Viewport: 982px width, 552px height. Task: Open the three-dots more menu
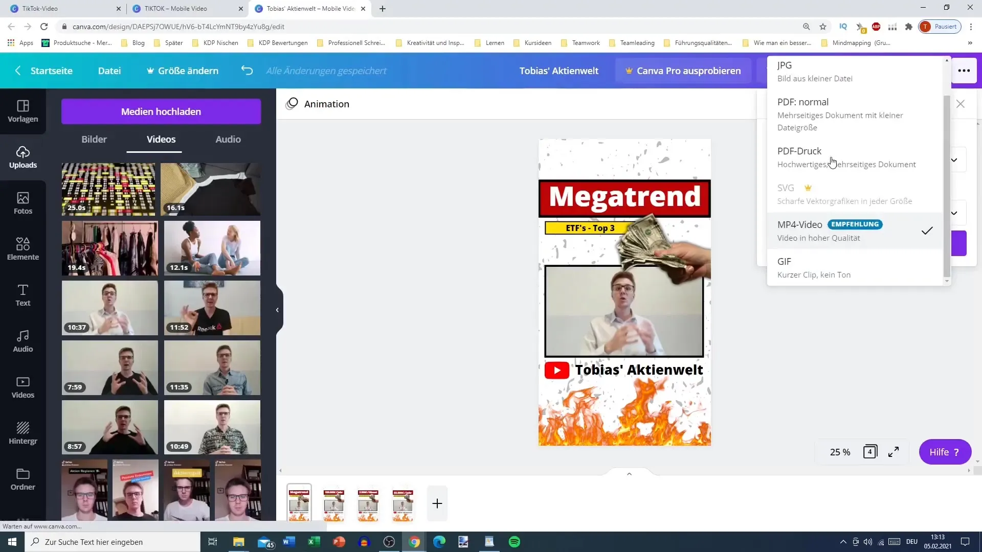pos(964,71)
